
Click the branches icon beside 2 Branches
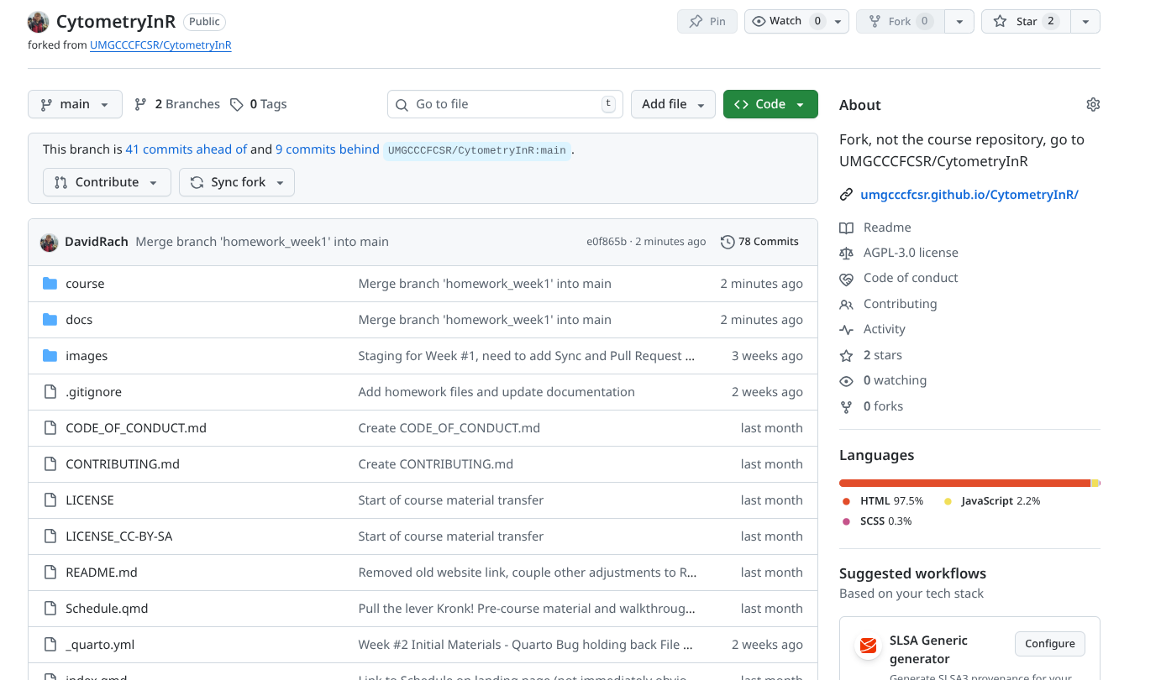pos(141,104)
